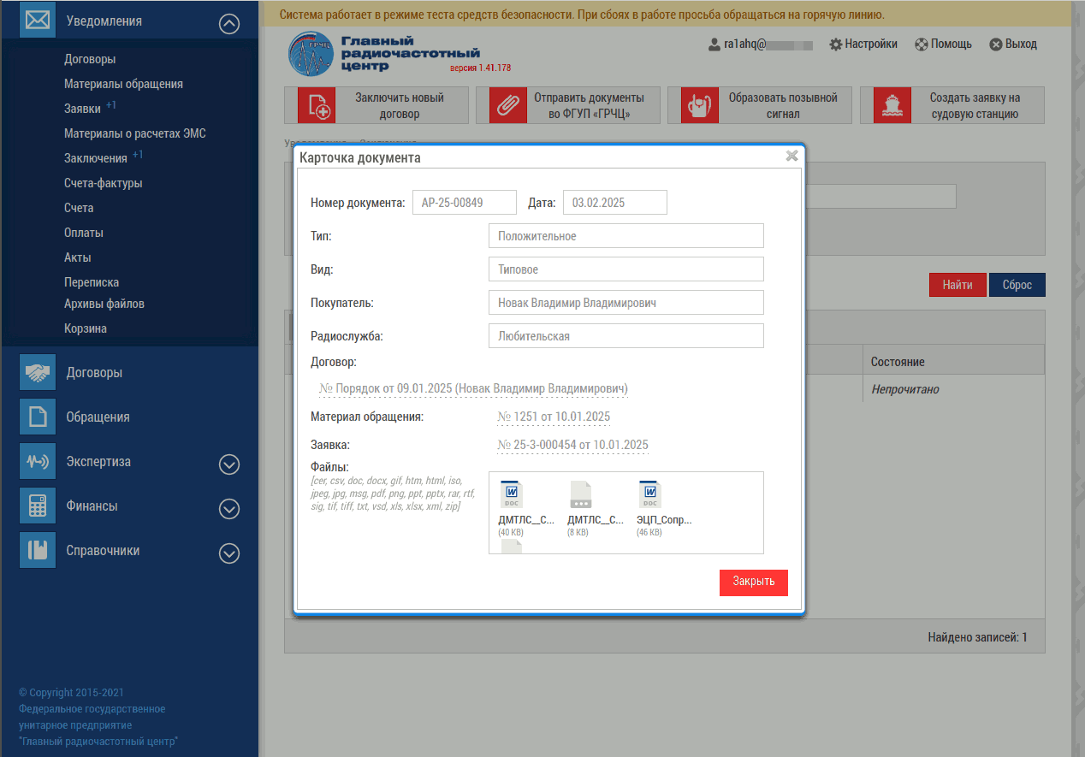The height and width of the screenshot is (757, 1085).
Task: Click the Вид field Типовое
Action: [626, 269]
